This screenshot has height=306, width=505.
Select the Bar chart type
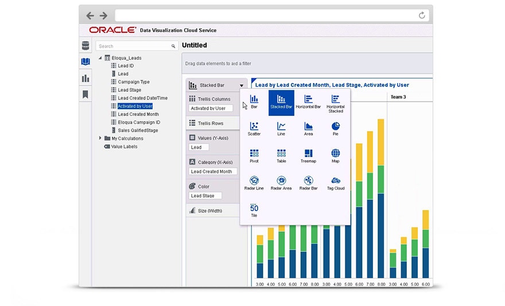[254, 102]
